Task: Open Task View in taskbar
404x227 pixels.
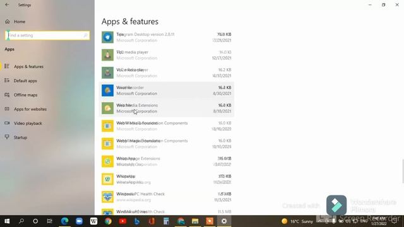Action: (49, 221)
